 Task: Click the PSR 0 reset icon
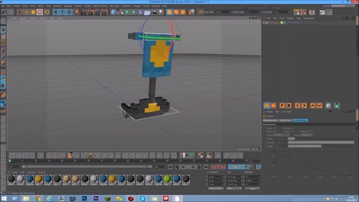pyautogui.click(x=297, y=12)
